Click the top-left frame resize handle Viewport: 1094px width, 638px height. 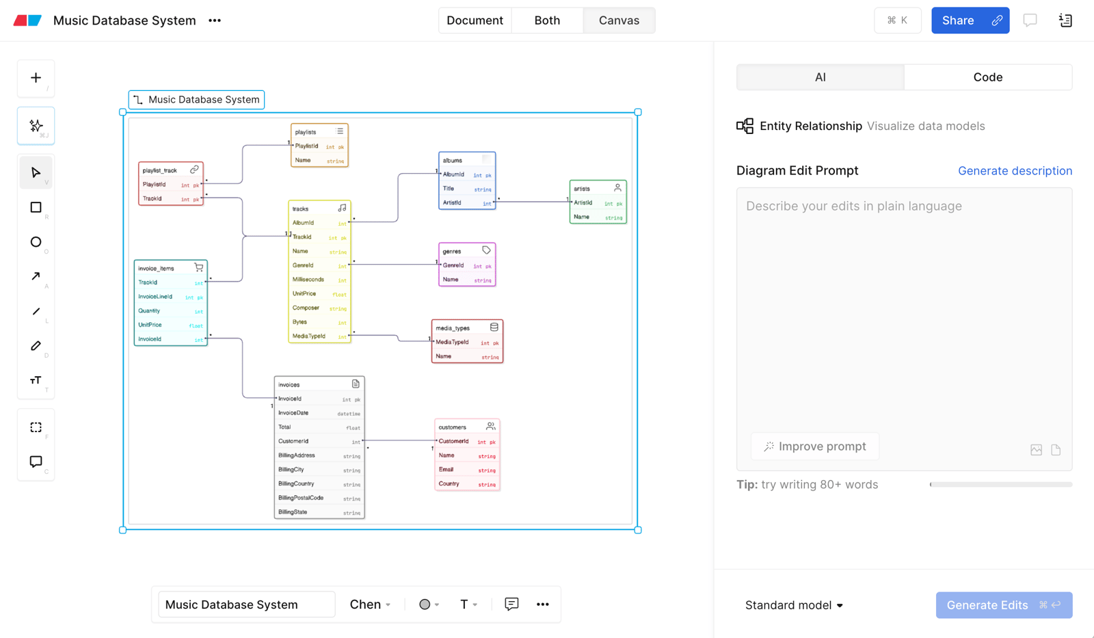pyautogui.click(x=123, y=112)
